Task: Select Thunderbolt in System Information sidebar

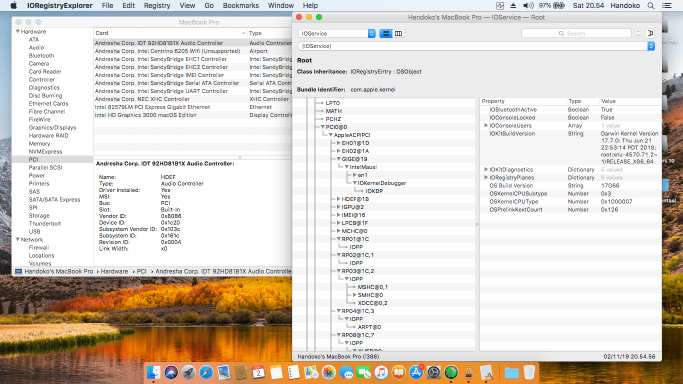Action: click(45, 223)
